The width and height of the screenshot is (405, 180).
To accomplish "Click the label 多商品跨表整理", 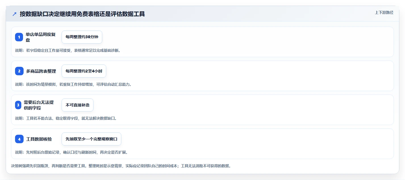I will pos(41,71).
